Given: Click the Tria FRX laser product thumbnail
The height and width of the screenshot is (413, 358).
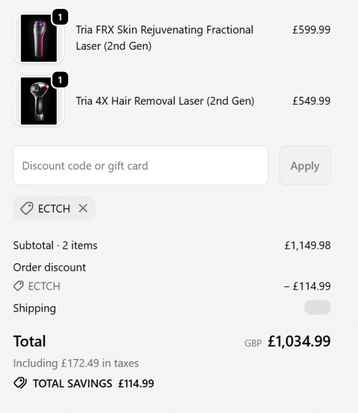Looking at the screenshot, I should 38,39.
